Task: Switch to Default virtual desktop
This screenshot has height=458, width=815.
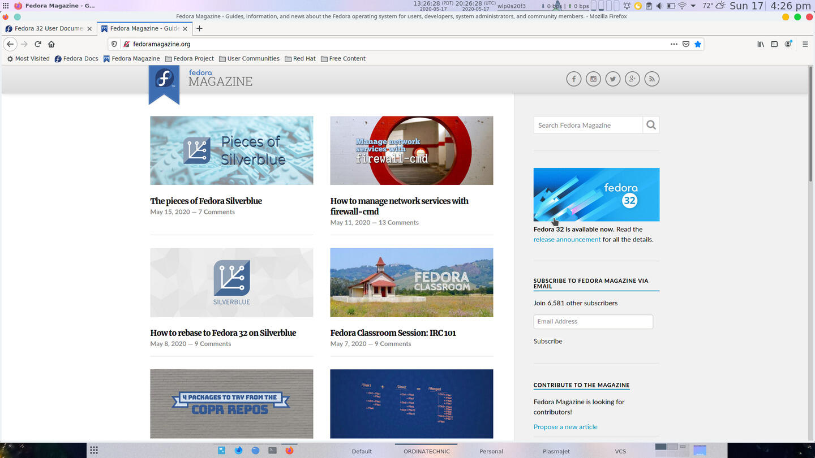Action: [362, 451]
